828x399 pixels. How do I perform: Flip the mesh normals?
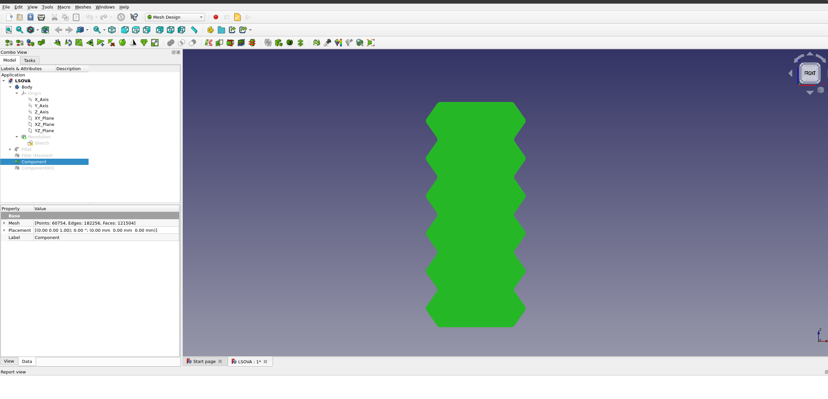(x=68, y=43)
